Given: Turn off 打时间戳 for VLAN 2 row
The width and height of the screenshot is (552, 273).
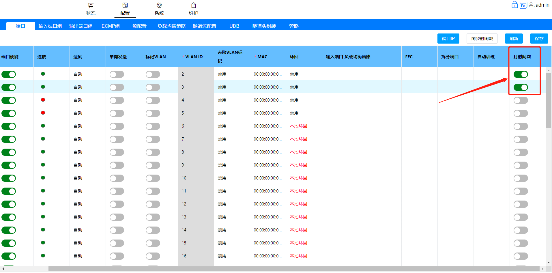Looking at the screenshot, I should tap(521, 74).
